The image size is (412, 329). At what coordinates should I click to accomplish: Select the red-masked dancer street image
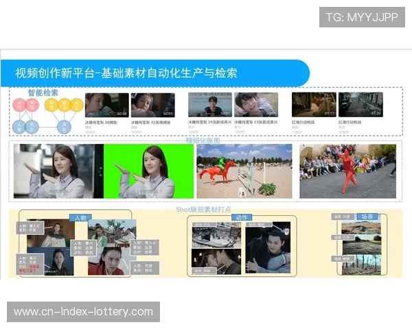click(x=347, y=171)
